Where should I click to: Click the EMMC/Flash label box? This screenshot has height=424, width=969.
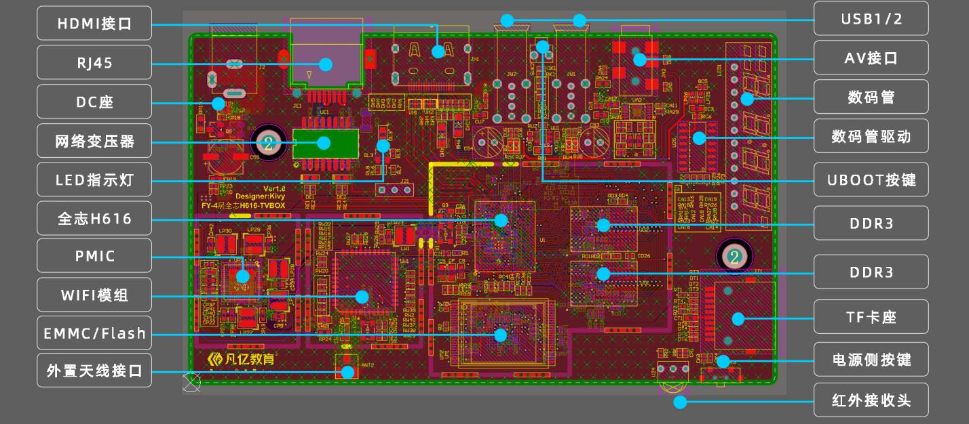pyautogui.click(x=94, y=333)
